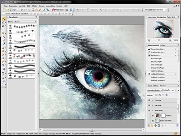This screenshot has height=136, width=181.
Task: Open the Effekte menu
Action: point(34,6)
